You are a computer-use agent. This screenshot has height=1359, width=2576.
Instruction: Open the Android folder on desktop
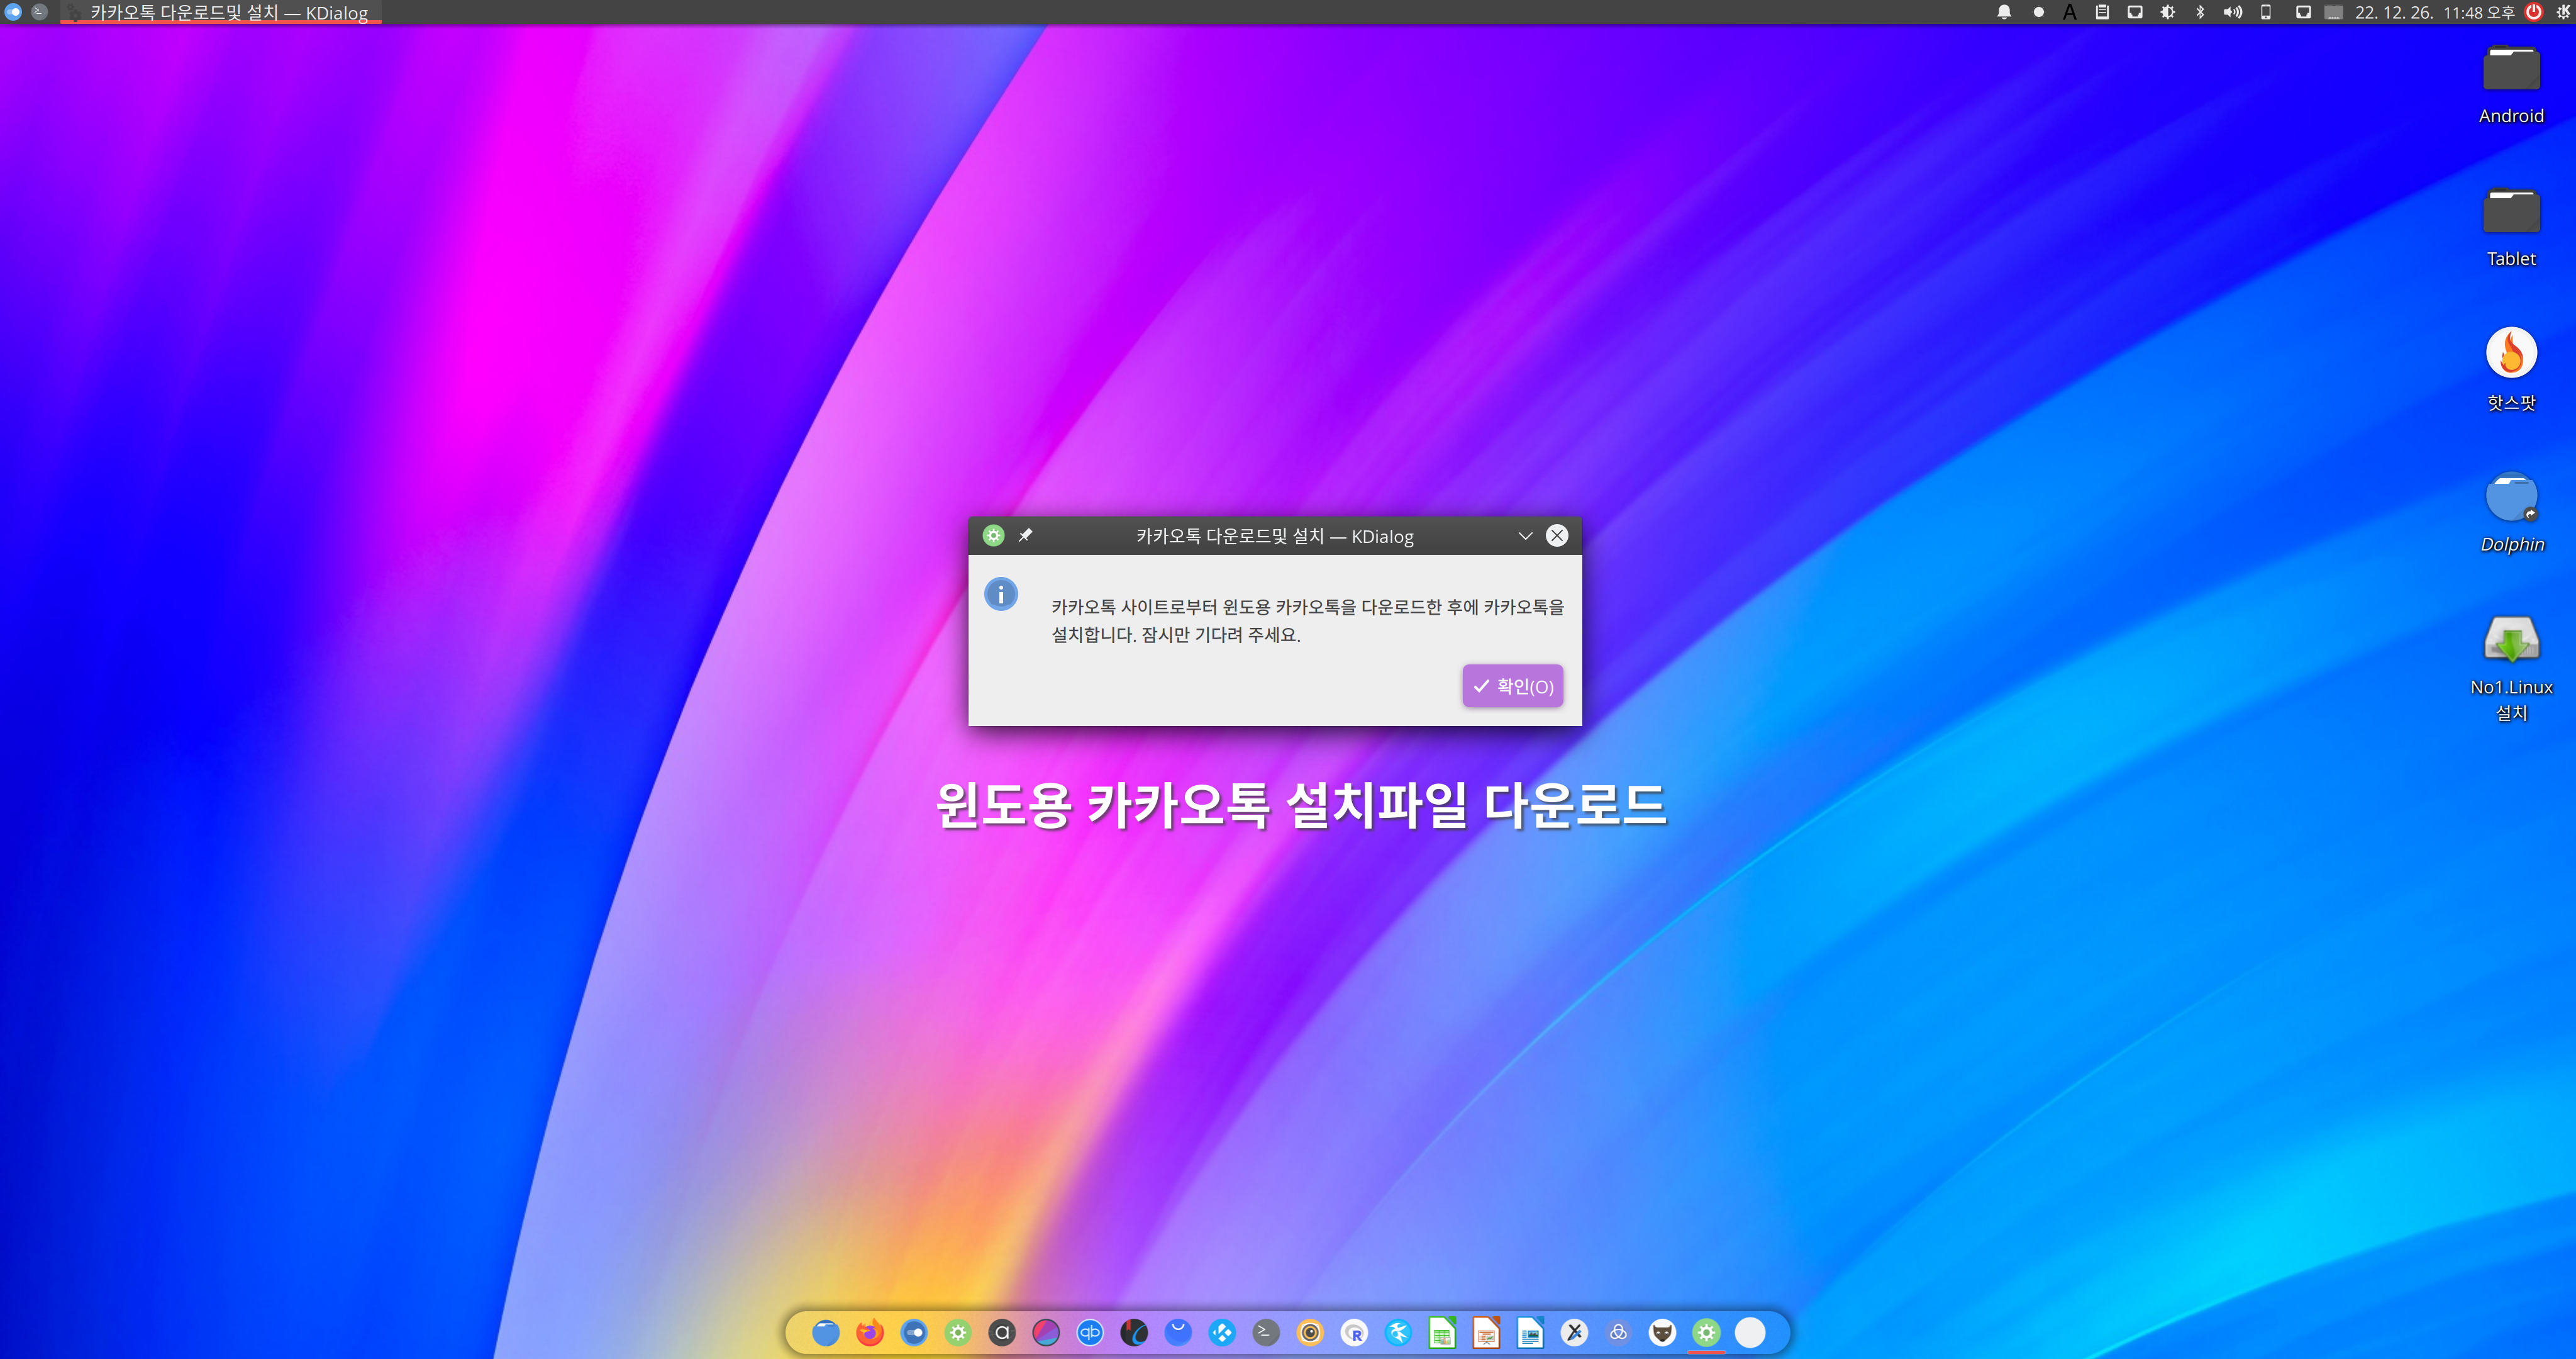(x=2511, y=85)
